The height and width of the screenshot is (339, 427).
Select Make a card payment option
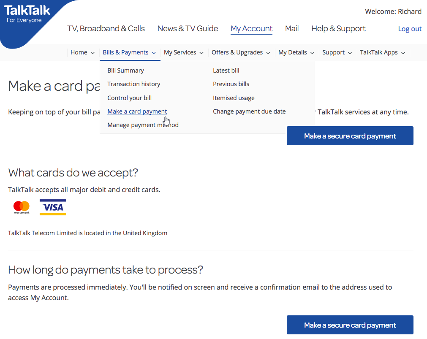[137, 111]
